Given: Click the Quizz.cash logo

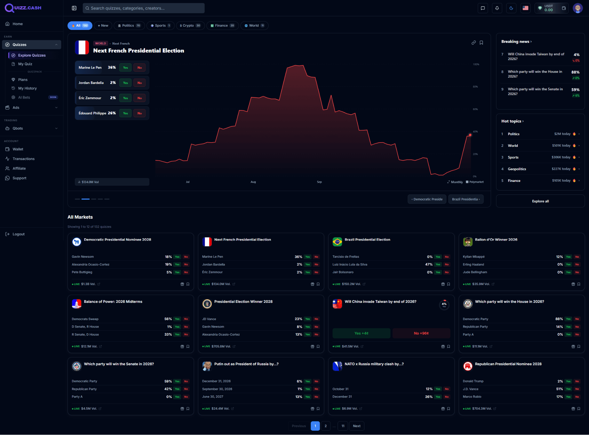Looking at the screenshot, I should pyautogui.click(x=23, y=8).
